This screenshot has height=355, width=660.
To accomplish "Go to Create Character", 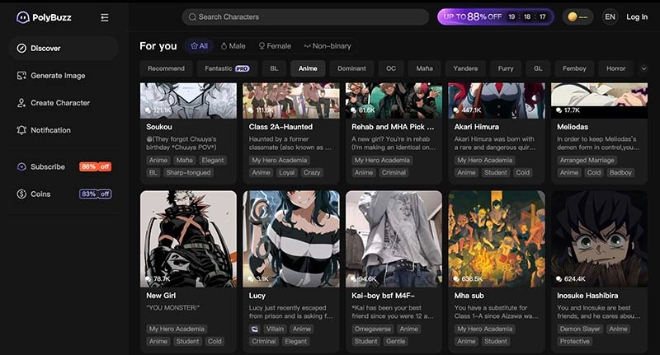I will 64,103.
